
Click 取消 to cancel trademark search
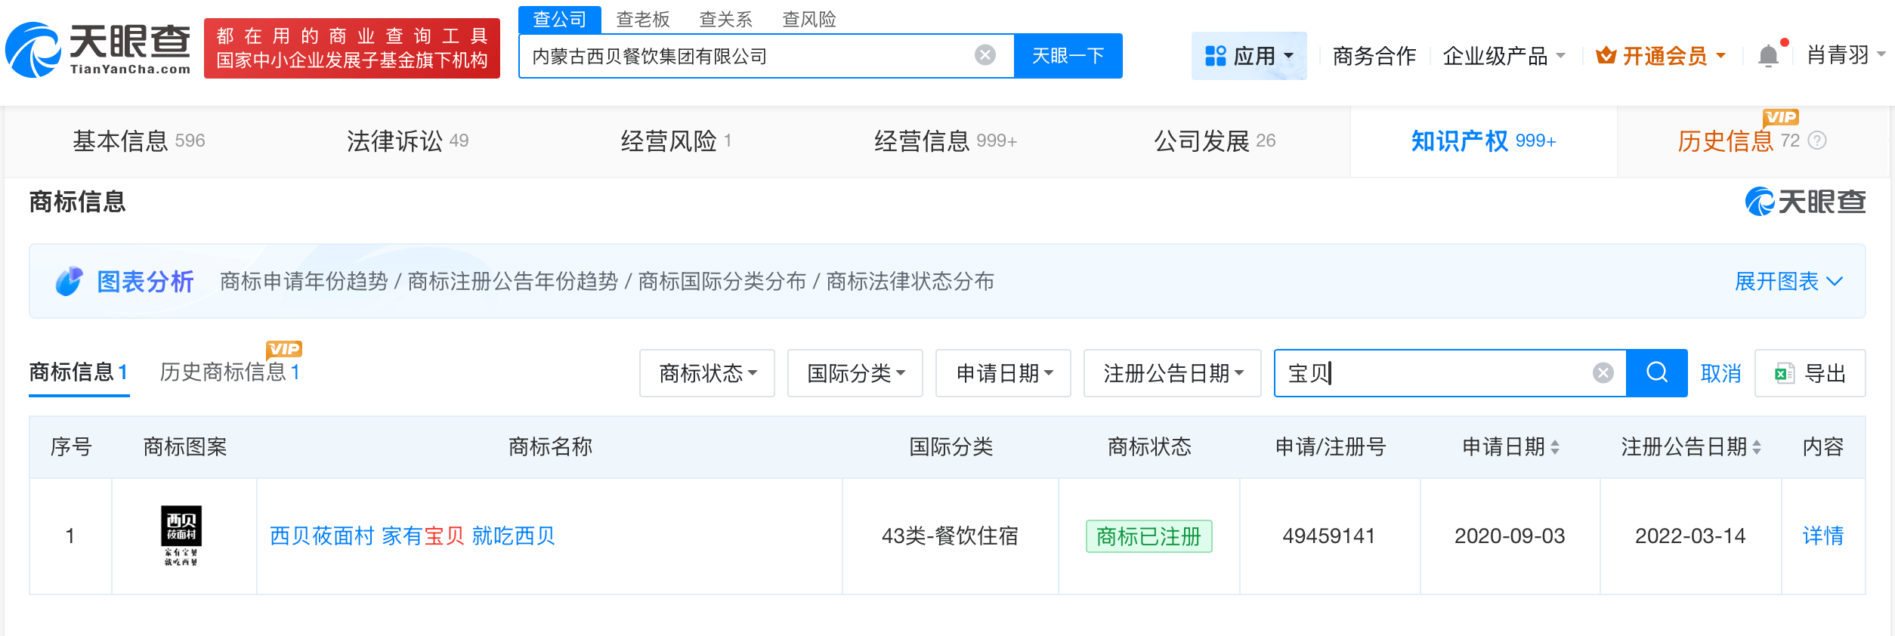pyautogui.click(x=1720, y=372)
